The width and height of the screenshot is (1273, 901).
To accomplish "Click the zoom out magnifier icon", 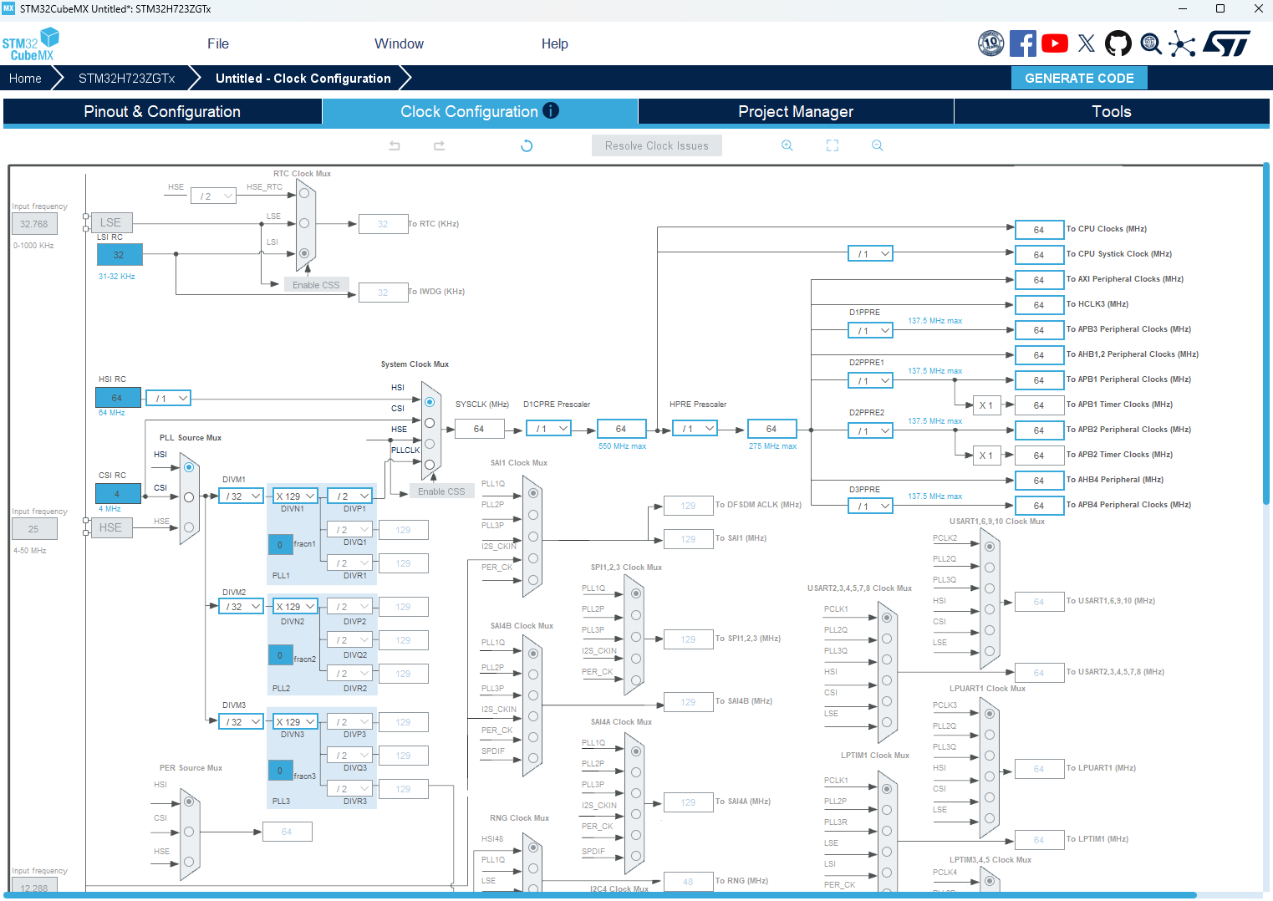I will tap(877, 145).
